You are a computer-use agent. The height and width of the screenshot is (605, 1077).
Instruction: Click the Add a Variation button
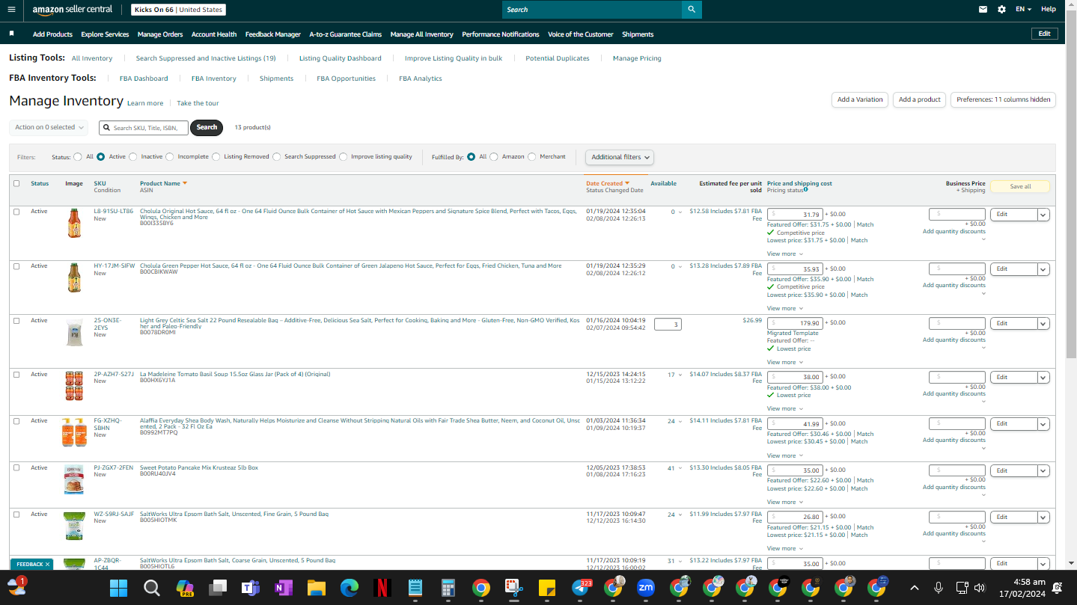point(860,99)
